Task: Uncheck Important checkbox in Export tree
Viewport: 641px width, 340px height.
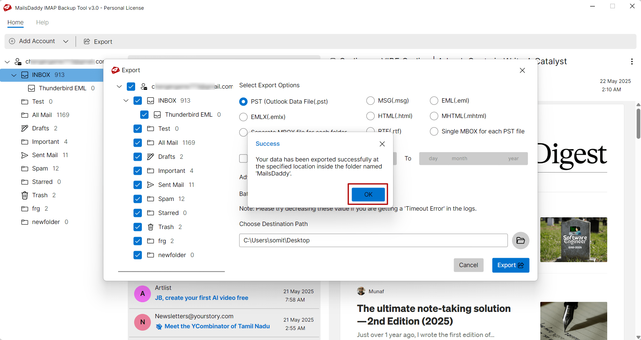Action: coord(138,171)
